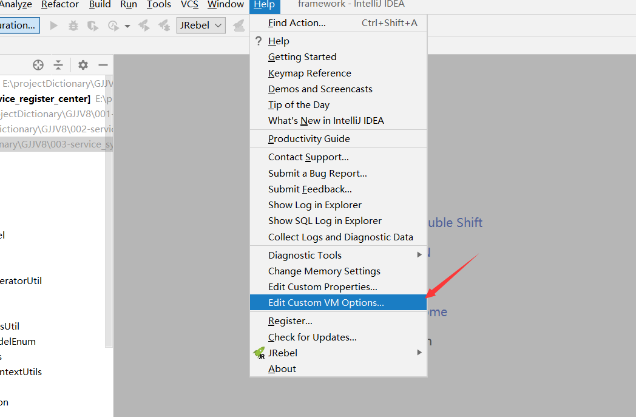The height and width of the screenshot is (417, 636).
Task: Open the profiler dropdown arrow
Action: pyautogui.click(x=127, y=26)
